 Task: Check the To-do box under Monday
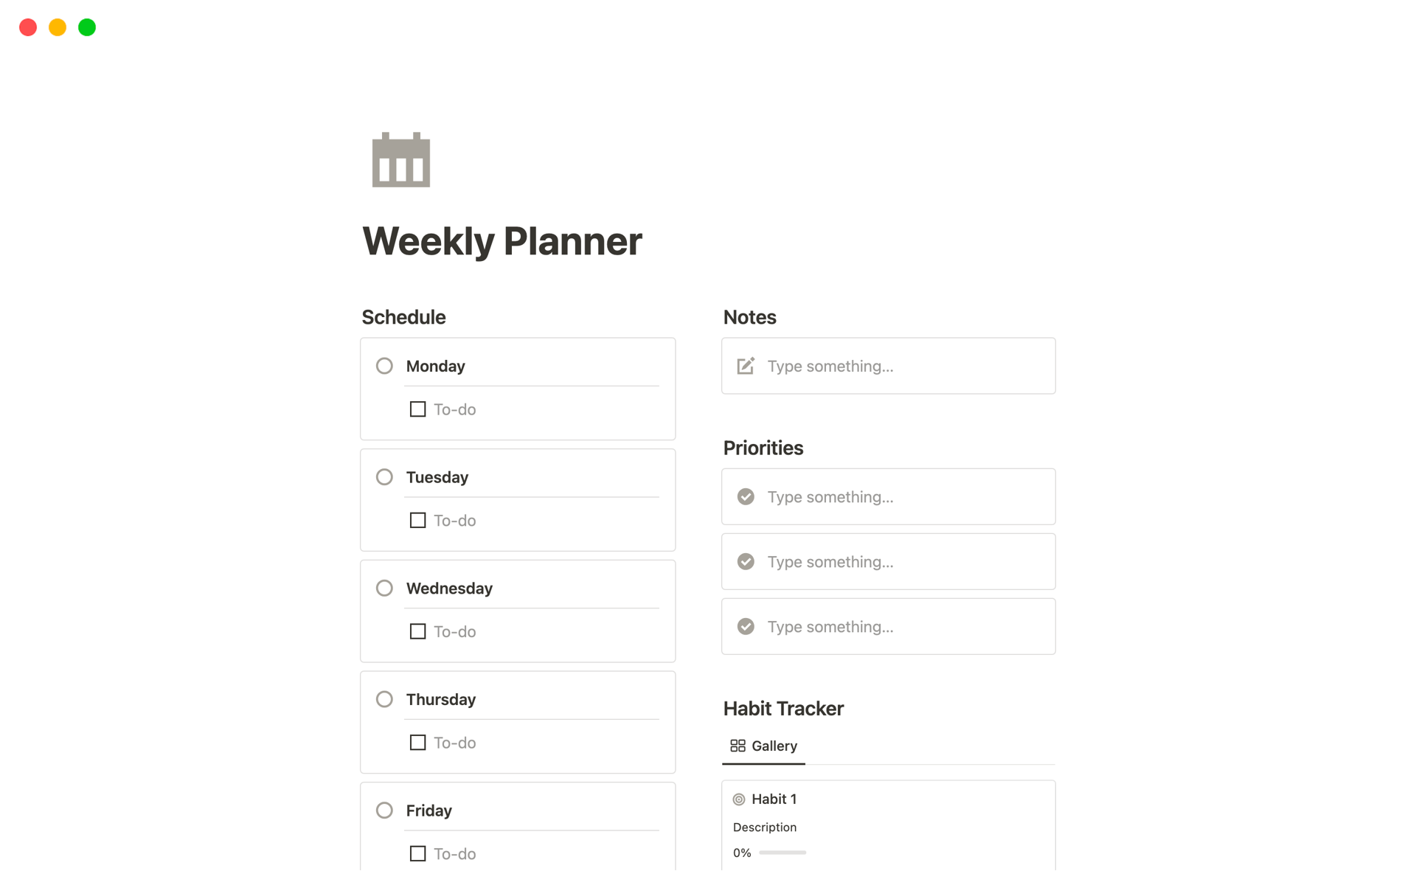point(417,409)
